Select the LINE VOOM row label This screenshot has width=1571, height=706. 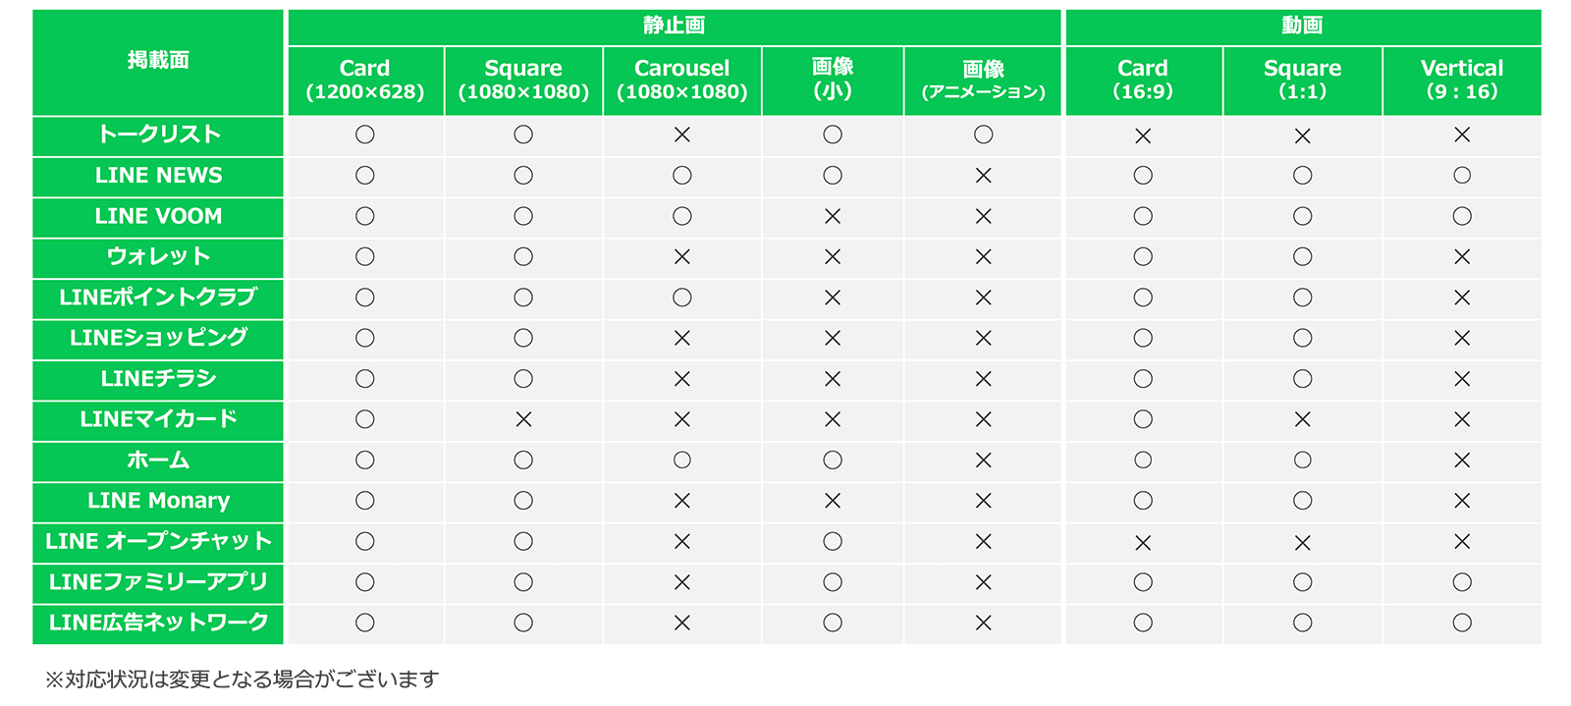click(x=158, y=216)
